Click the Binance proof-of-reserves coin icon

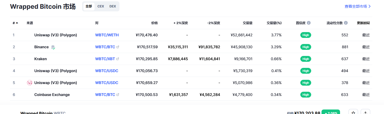[53, 47]
